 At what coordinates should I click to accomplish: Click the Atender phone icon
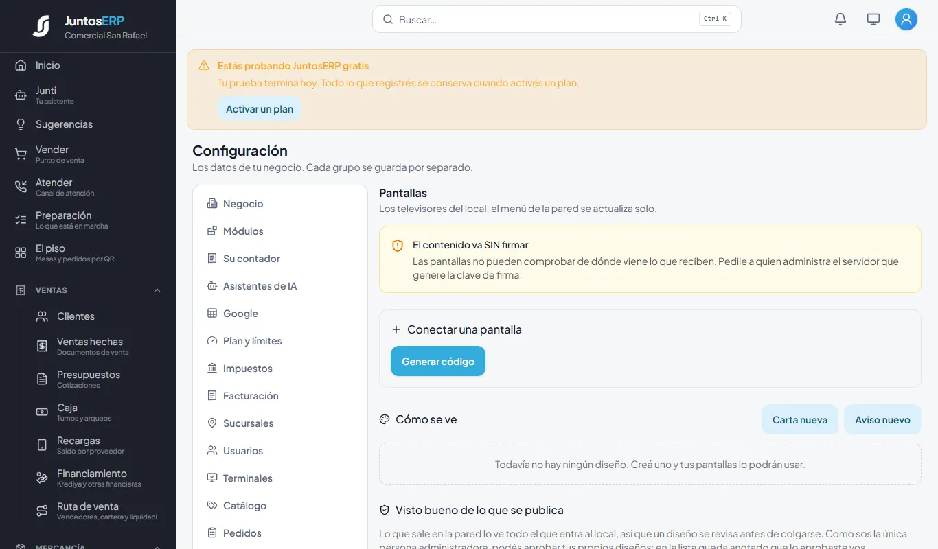coord(21,187)
